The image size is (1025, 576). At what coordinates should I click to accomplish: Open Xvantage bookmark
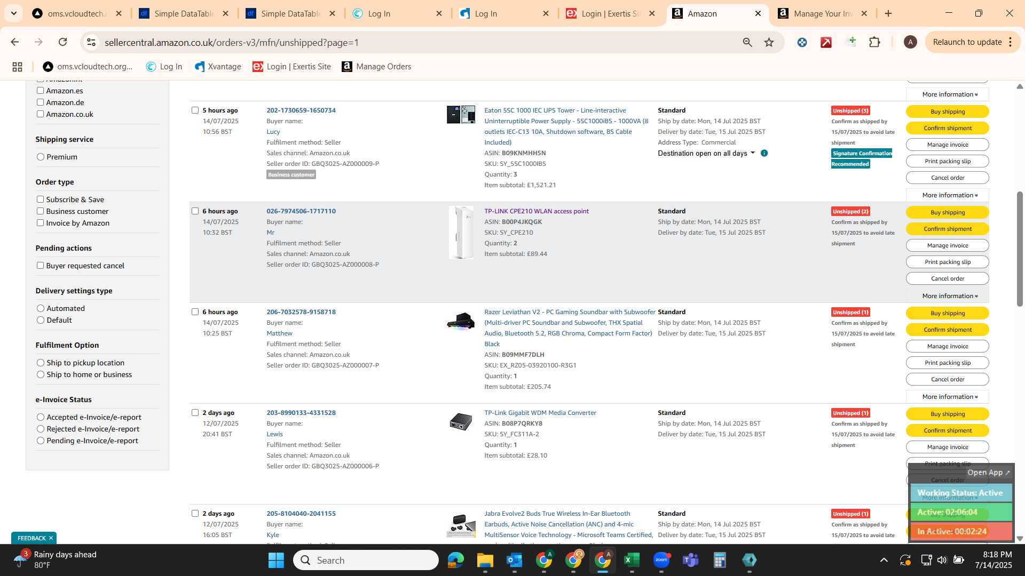(218, 67)
